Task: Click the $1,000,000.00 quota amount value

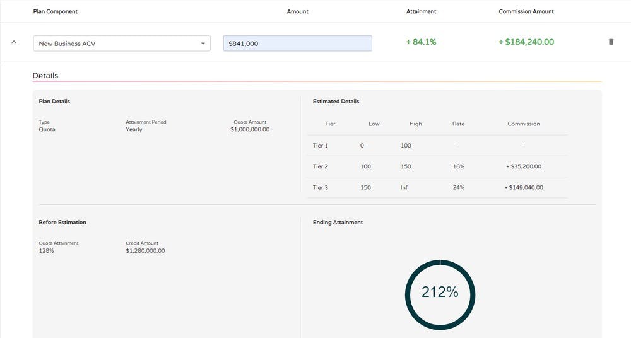Action: tap(250, 129)
